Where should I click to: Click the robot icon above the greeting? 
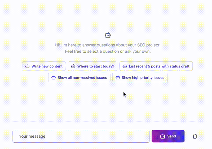pos(108,35)
